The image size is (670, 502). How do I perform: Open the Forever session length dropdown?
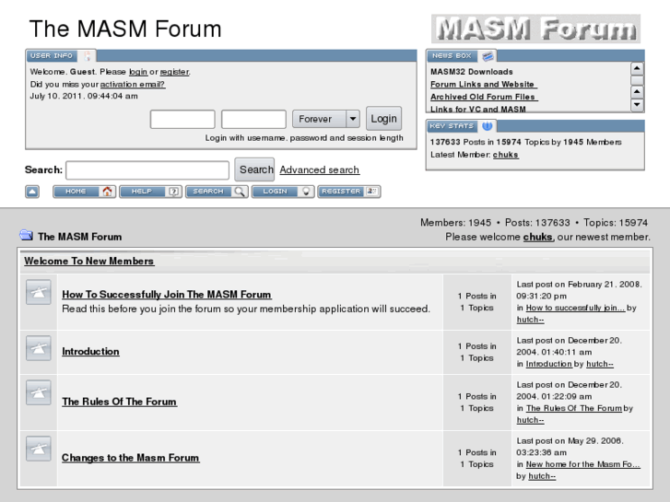(x=326, y=119)
